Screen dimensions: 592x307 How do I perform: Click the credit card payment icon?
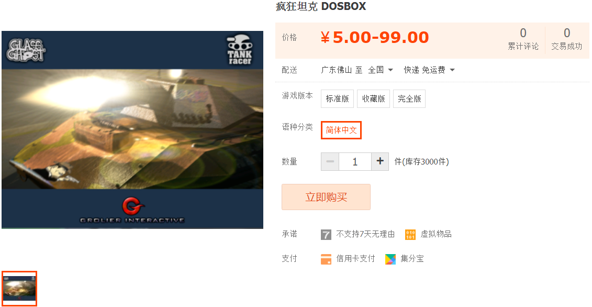coord(326,259)
